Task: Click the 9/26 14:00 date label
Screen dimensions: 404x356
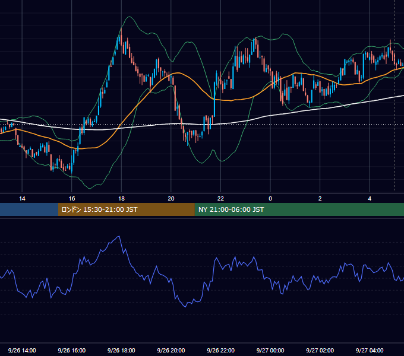Action: (x=22, y=350)
